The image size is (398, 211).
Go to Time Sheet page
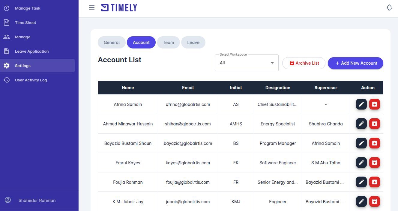click(25, 23)
